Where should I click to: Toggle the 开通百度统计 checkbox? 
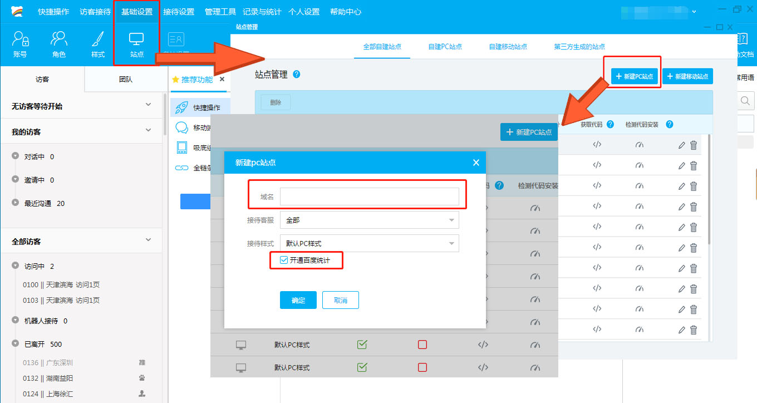click(x=284, y=260)
